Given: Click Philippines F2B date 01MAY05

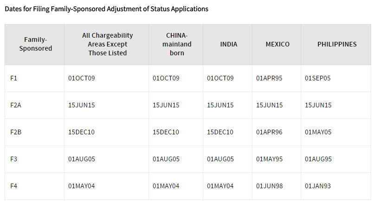Looking at the screenshot, I should 318,132.
